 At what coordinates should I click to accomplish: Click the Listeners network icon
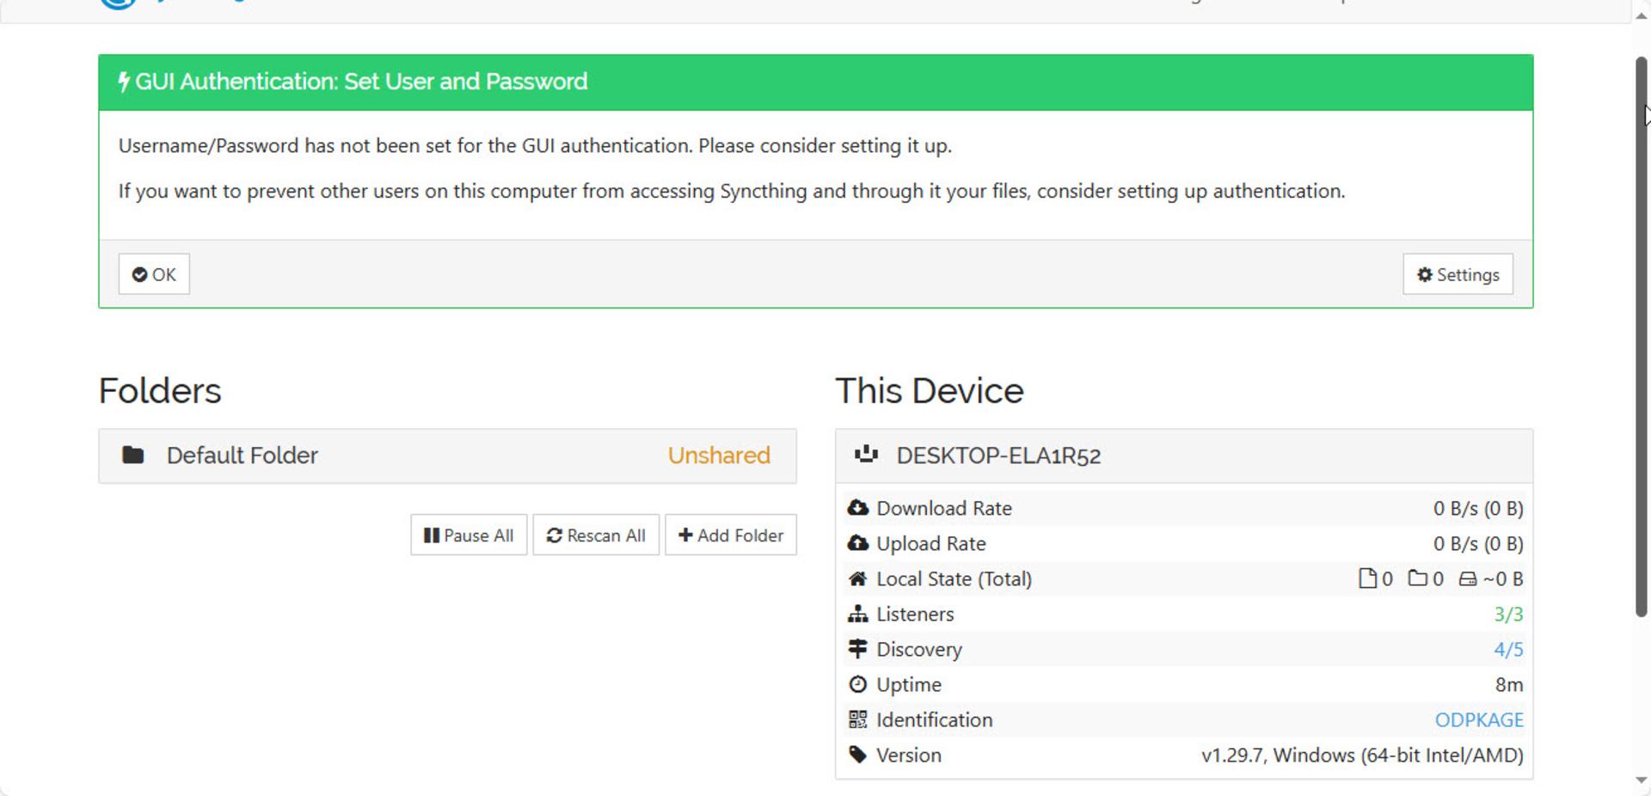[x=857, y=614]
